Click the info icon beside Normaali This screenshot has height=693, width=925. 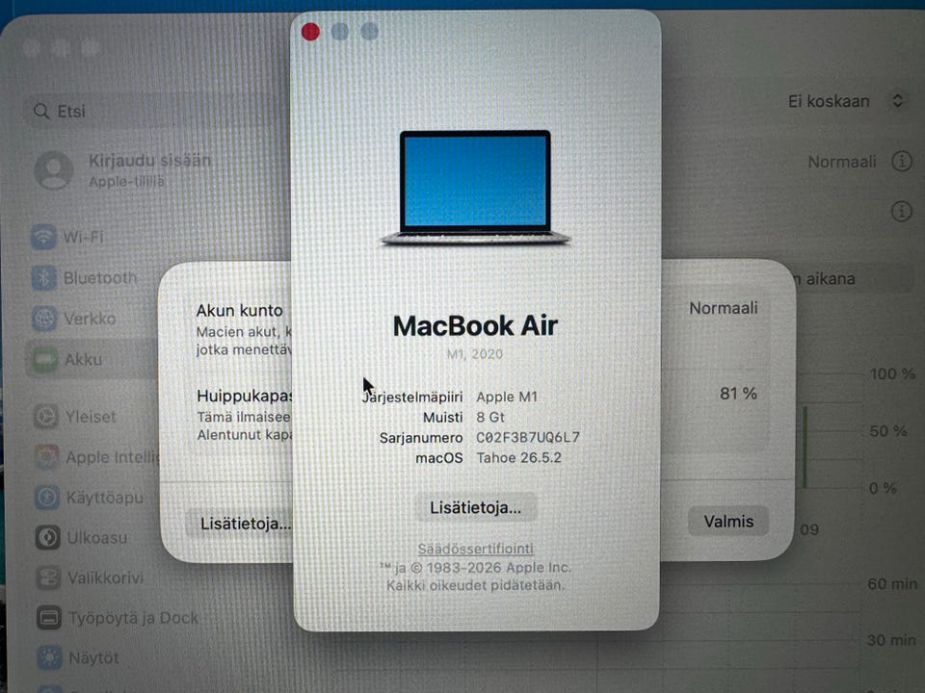pyautogui.click(x=902, y=161)
